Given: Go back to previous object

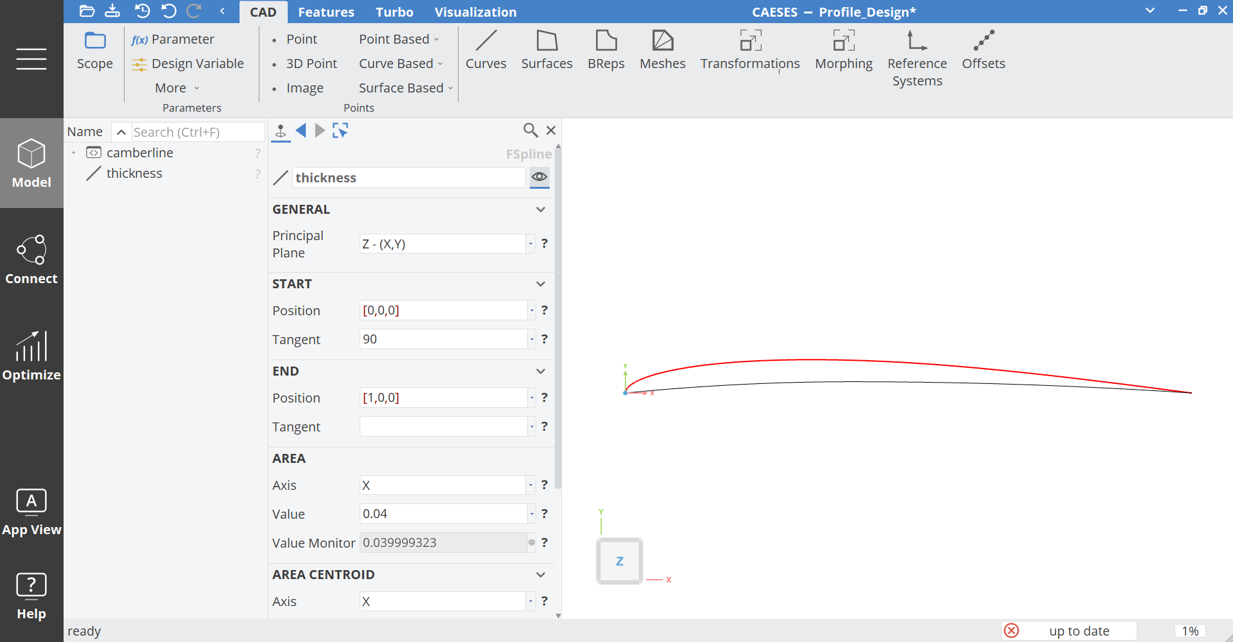Looking at the screenshot, I should [301, 131].
